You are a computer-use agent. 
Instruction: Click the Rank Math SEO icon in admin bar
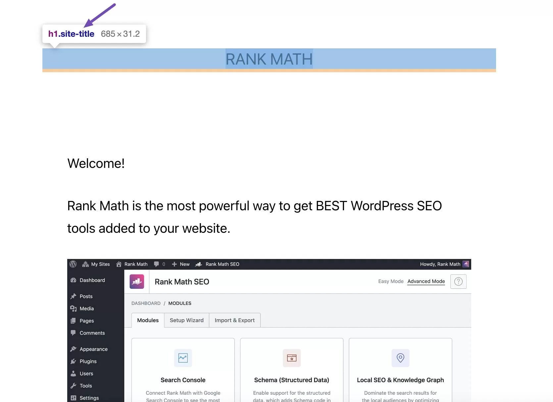coord(199,264)
